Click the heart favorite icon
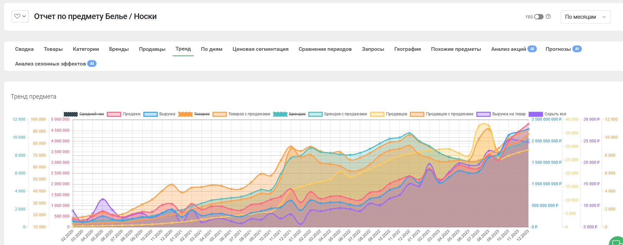 [17, 16]
